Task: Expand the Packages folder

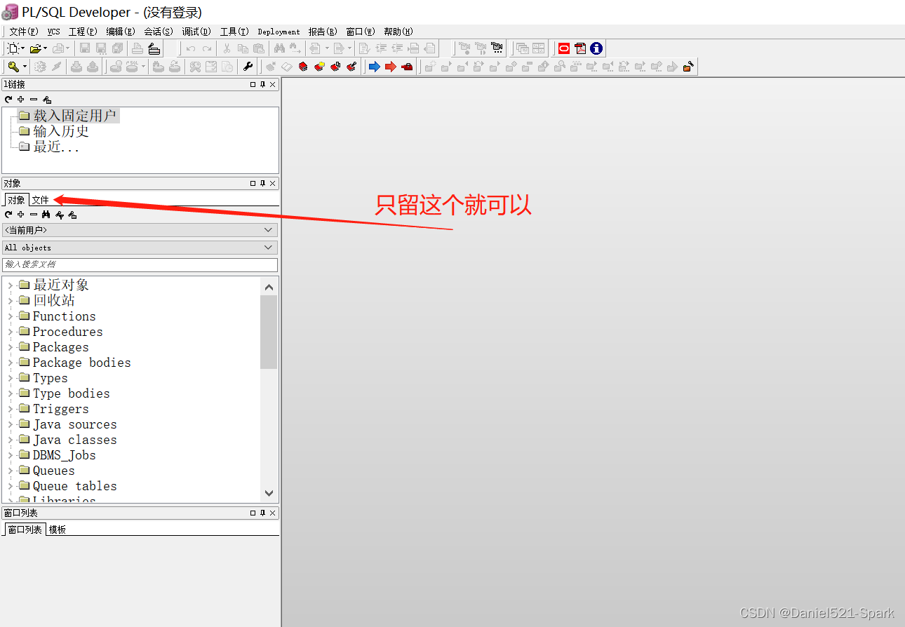Action: pos(10,347)
